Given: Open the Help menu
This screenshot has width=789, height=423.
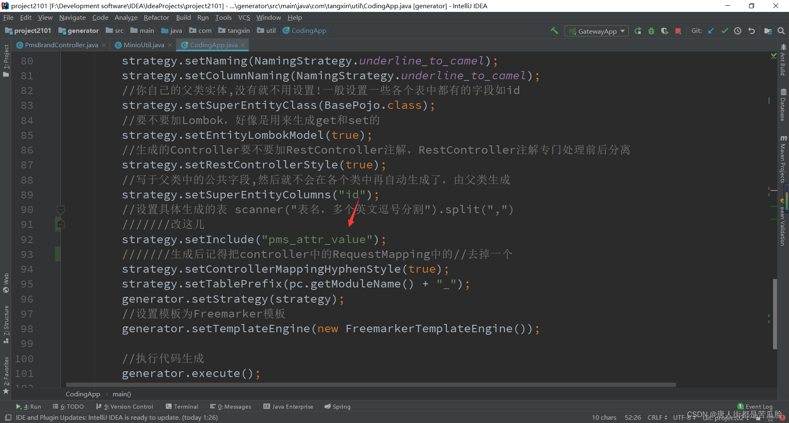Looking at the screenshot, I should tap(295, 17).
